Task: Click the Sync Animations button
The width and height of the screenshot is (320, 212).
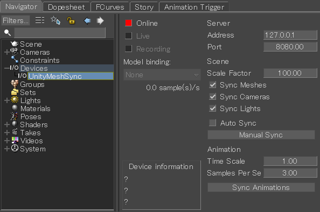Action: pyautogui.click(x=261, y=187)
